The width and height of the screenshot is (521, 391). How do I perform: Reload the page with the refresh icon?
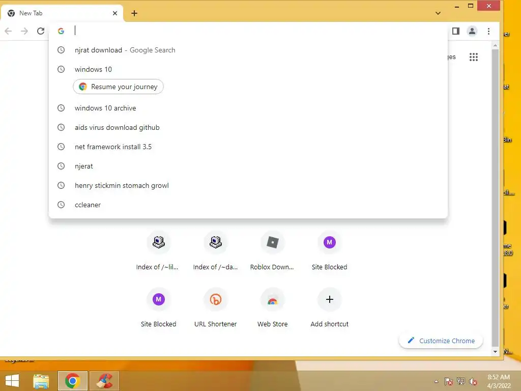coord(41,31)
